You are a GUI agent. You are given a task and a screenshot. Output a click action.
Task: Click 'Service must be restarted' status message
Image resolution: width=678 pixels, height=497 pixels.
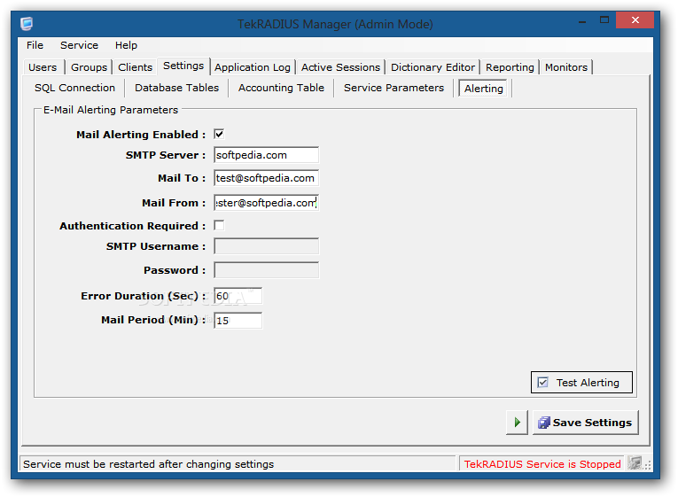point(148,463)
